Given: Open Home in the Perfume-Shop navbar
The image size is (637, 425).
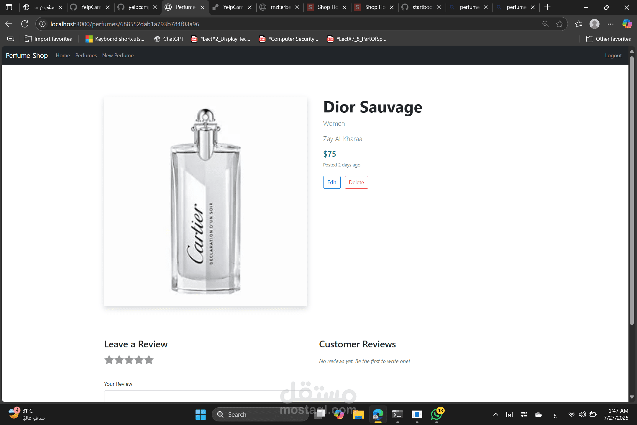Looking at the screenshot, I should [63, 55].
